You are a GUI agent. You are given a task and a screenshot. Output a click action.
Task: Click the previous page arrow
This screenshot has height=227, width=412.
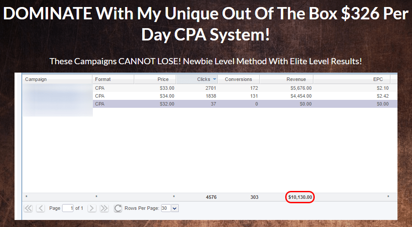click(40, 208)
